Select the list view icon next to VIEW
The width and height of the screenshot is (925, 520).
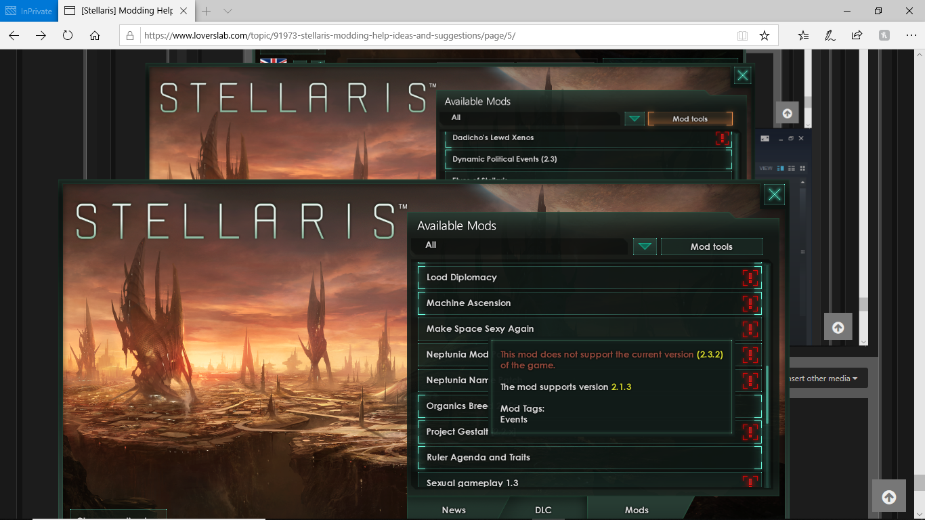click(792, 168)
